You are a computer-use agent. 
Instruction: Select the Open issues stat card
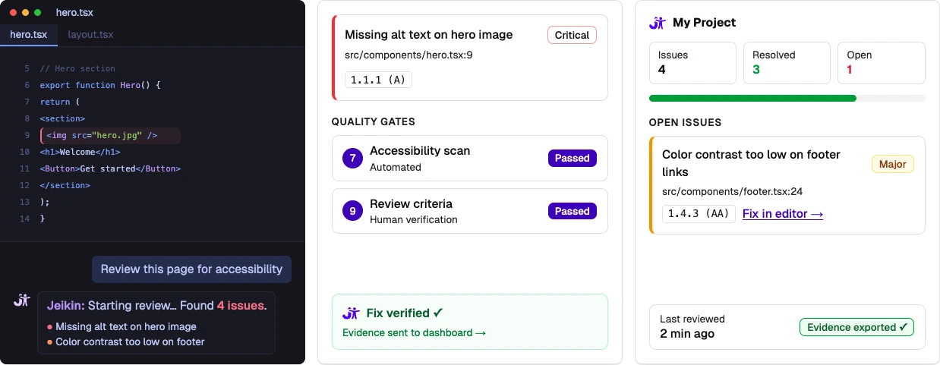881,62
